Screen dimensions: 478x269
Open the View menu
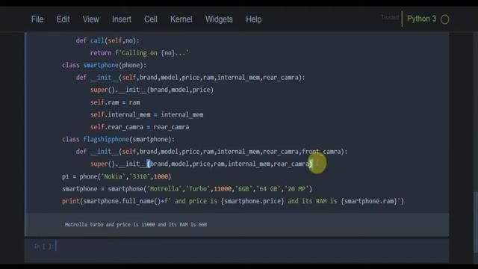click(x=90, y=19)
